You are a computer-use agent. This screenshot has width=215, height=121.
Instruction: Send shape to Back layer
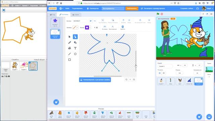[x=149, y=21]
